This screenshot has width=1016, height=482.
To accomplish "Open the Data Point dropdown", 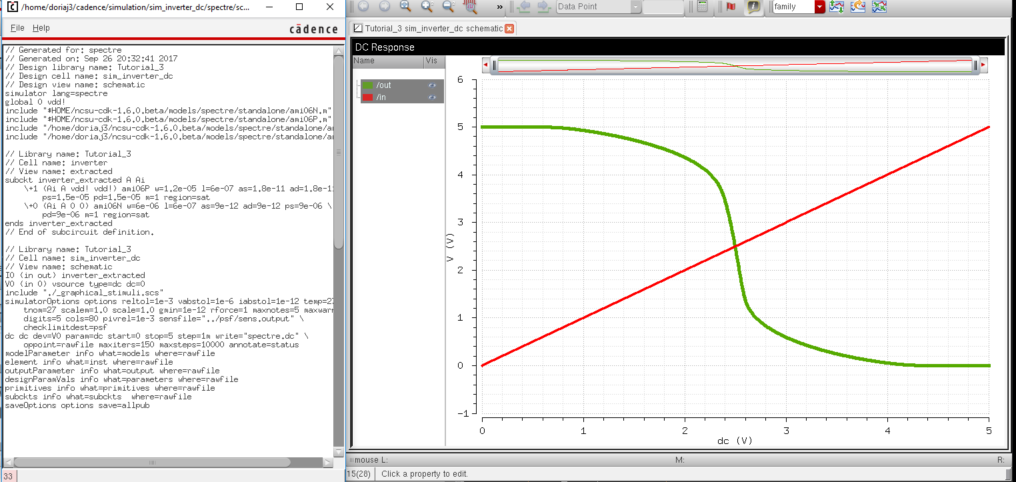I will click(x=635, y=7).
